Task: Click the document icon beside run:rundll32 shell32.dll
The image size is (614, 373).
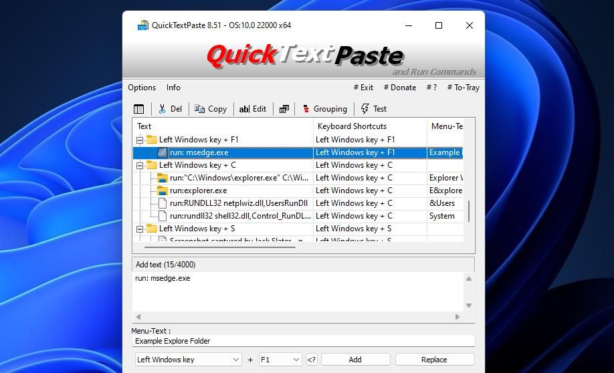Action: click(x=163, y=216)
